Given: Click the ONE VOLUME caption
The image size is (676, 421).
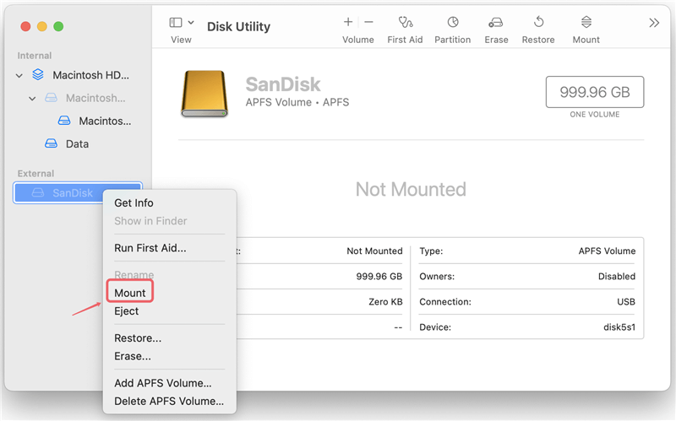Looking at the screenshot, I should pos(595,114).
